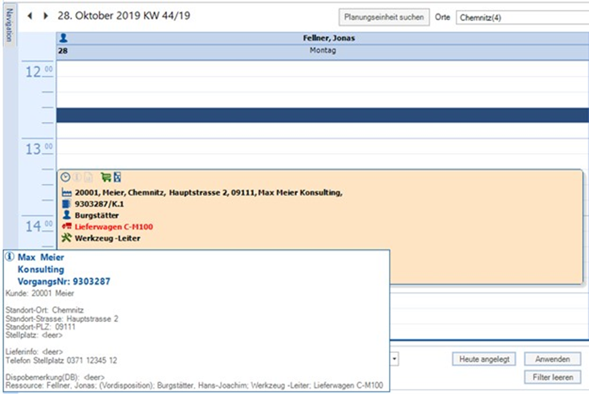Click the factory icon beside 20001, Meier
589x394 pixels.
(67, 193)
